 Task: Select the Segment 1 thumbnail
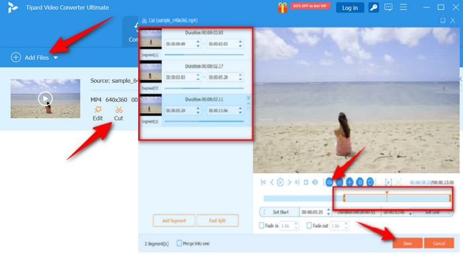151,38
